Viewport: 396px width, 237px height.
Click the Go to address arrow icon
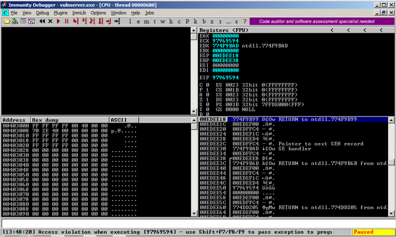[x=117, y=21]
